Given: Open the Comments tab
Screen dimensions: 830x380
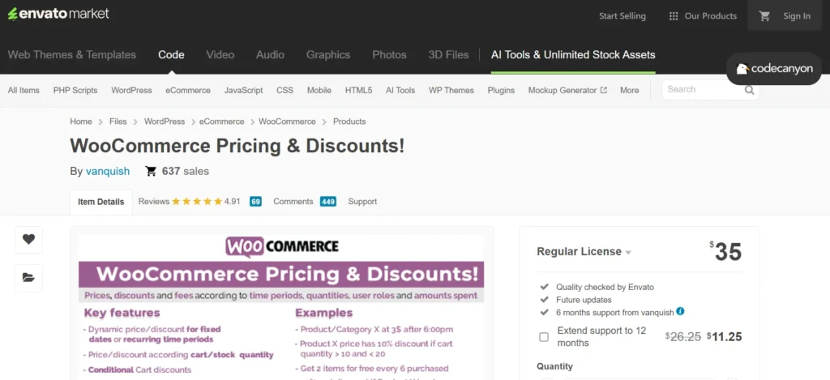Looking at the screenshot, I should (305, 202).
